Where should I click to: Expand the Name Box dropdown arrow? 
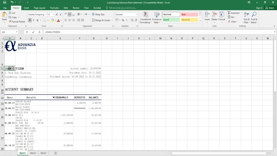click(17, 32)
